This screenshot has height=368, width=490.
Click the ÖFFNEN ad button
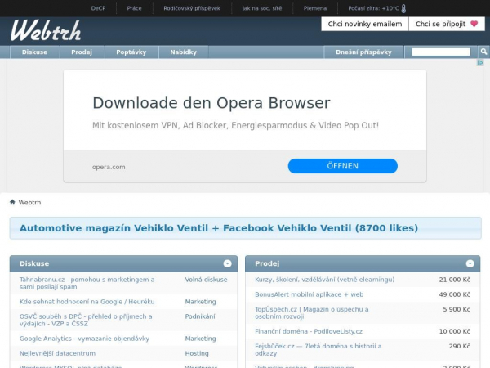pos(343,166)
